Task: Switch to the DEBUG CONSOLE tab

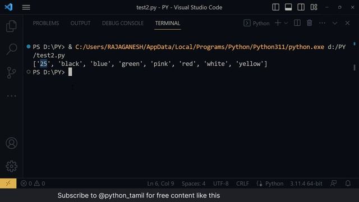Action: coord(123,23)
